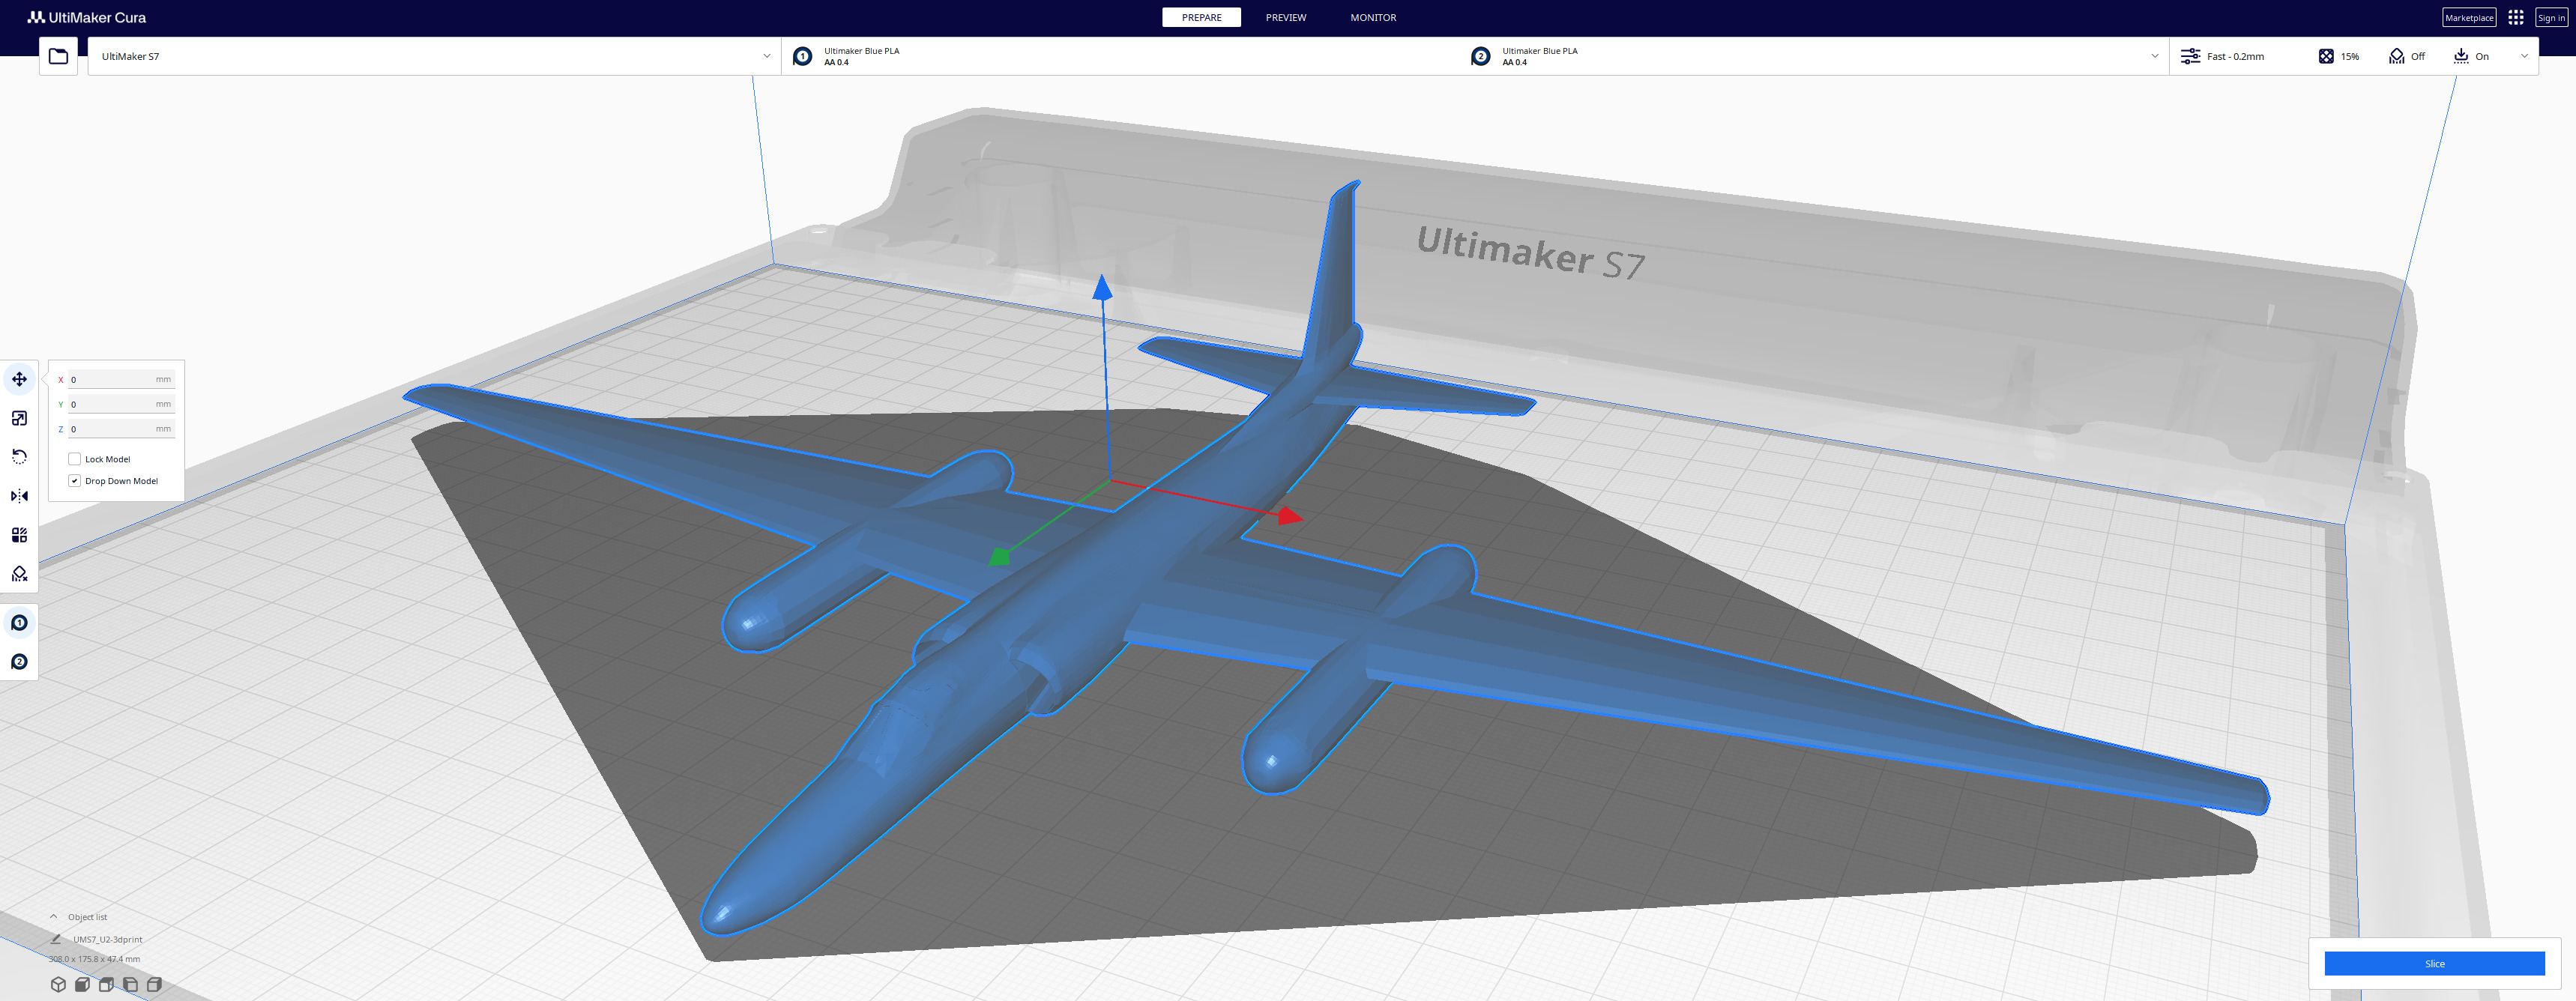Uncheck Drop Down Model checkbox
Screen dimensions: 2576x1001
[x=75, y=481]
